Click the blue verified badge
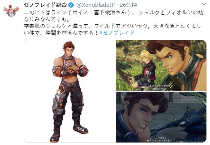Screen dimensions: 210x145 tap(71, 5)
